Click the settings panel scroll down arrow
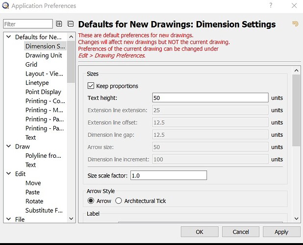The width and height of the screenshot is (303, 245). [296, 219]
